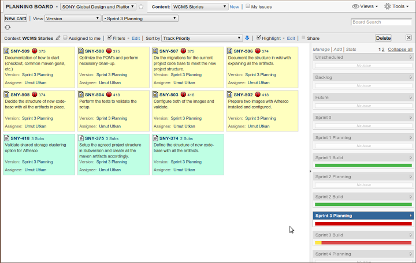The height and width of the screenshot is (263, 416).
Task: Select the Manage tab in version panel
Action: pyautogui.click(x=321, y=49)
